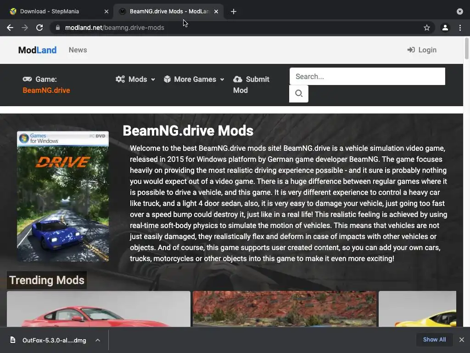This screenshot has height=353, width=470.
Task: Click Show All downloads button
Action: click(x=434, y=340)
